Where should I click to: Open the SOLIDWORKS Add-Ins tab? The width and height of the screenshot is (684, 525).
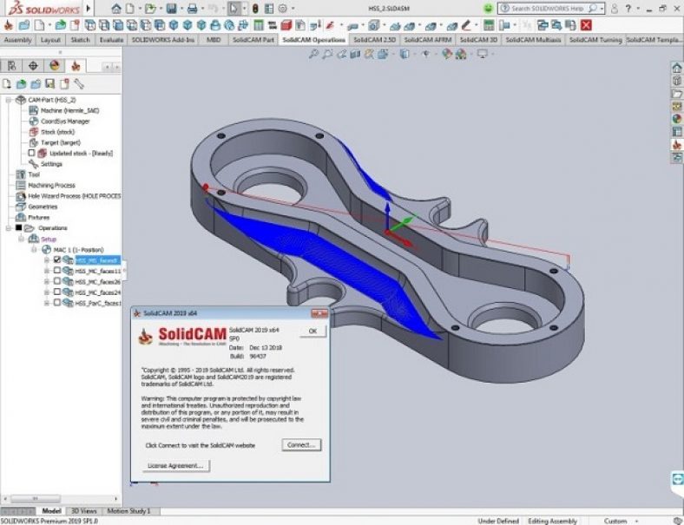pyautogui.click(x=162, y=40)
